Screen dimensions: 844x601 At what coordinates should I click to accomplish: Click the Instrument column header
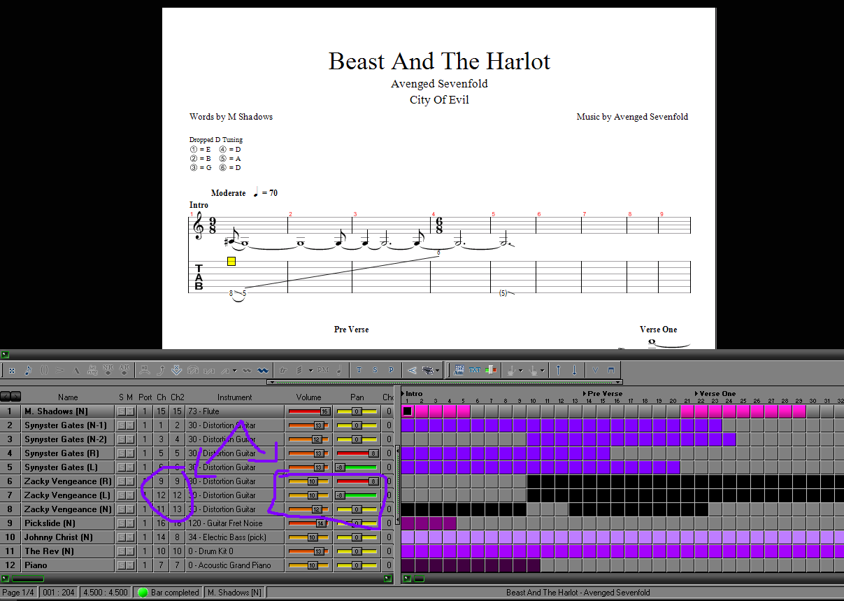pos(234,397)
